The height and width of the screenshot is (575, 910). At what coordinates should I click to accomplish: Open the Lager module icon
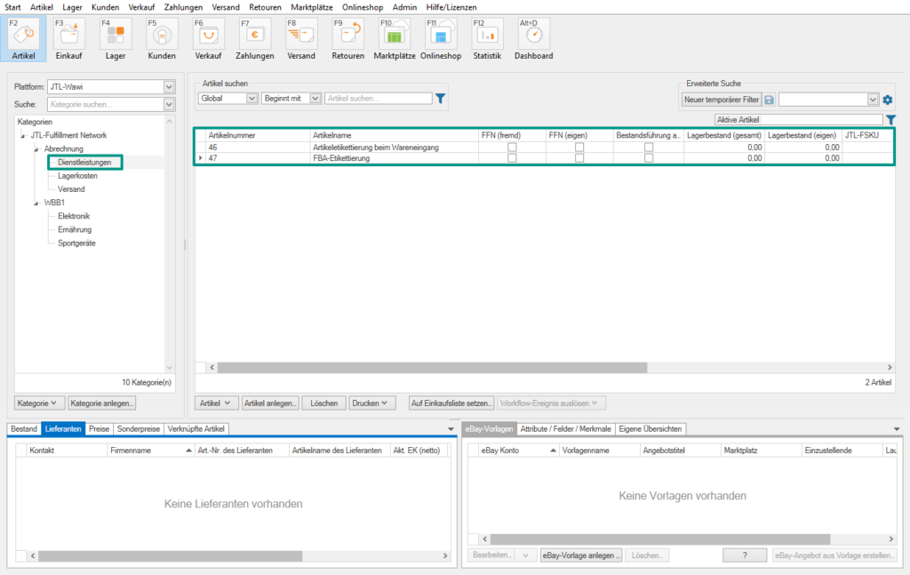click(x=116, y=36)
